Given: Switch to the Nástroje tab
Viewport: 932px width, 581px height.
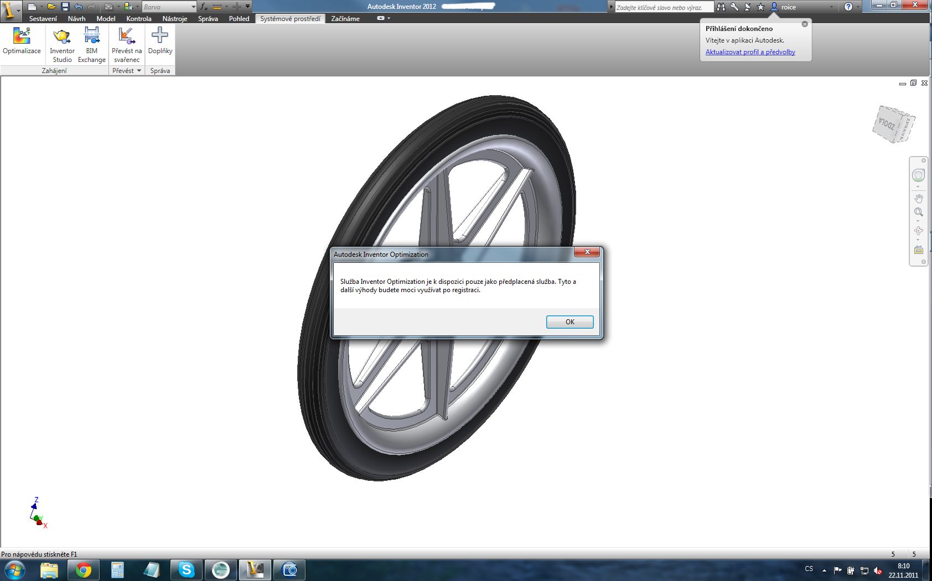Looking at the screenshot, I should [175, 18].
